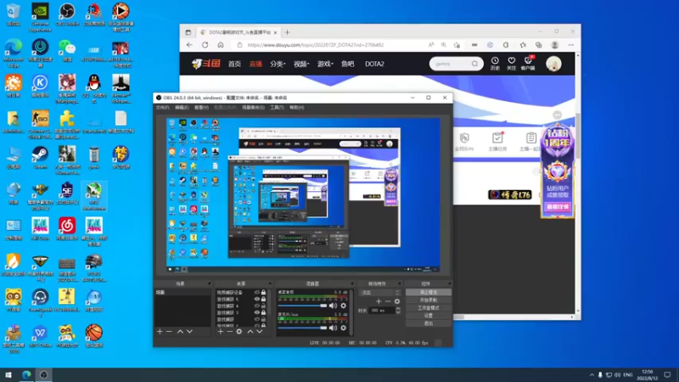Screen dimensions: 679x382
Task: Toggle lock on game capture 4 source
Action: click(x=263, y=306)
